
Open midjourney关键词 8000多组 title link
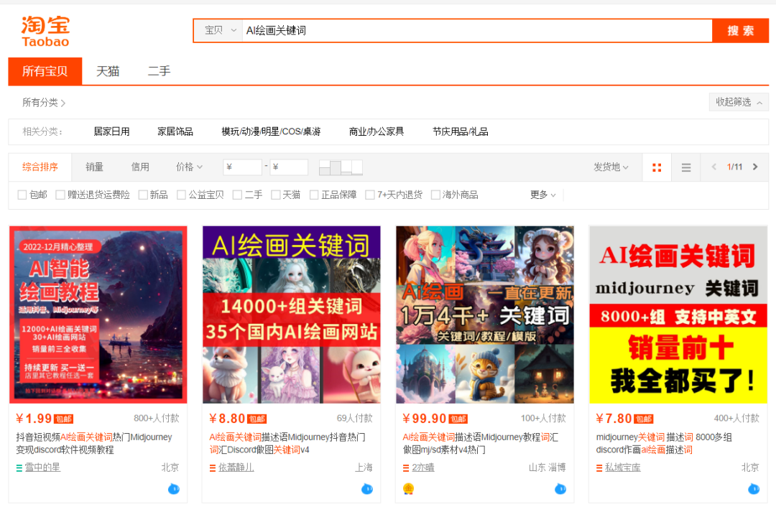click(664, 444)
